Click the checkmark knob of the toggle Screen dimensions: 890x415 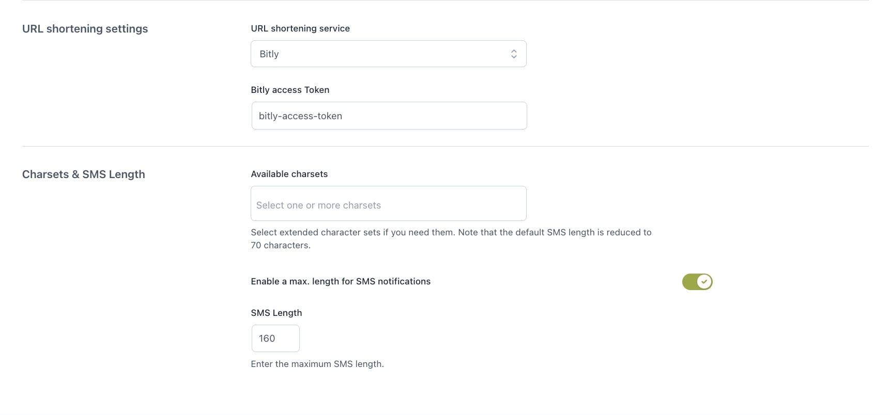coord(704,282)
